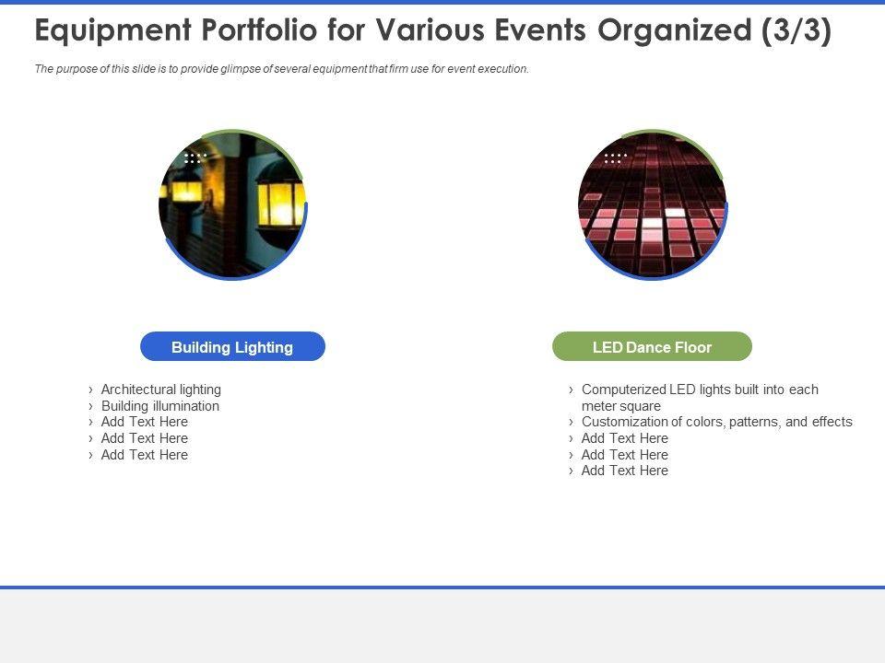Screen dimensions: 885x663
Task: Select the slide title Equipment Portfolio heading
Action: (432, 31)
